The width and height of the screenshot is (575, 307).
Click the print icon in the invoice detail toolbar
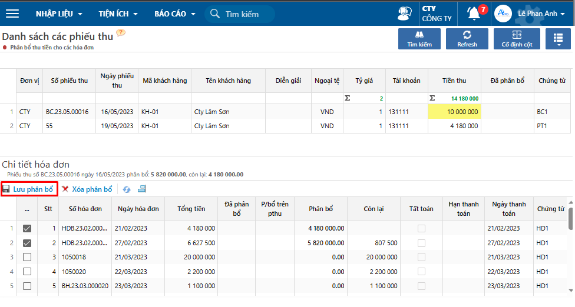[142, 189]
